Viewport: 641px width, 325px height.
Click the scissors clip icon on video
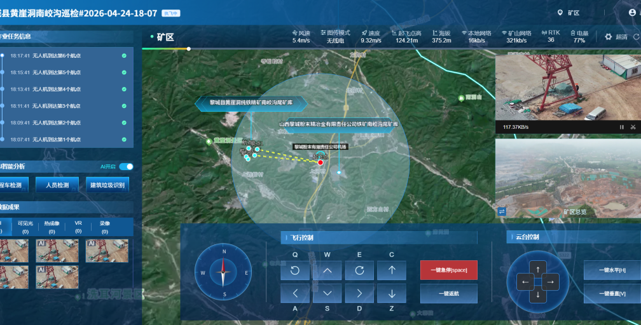(x=633, y=127)
